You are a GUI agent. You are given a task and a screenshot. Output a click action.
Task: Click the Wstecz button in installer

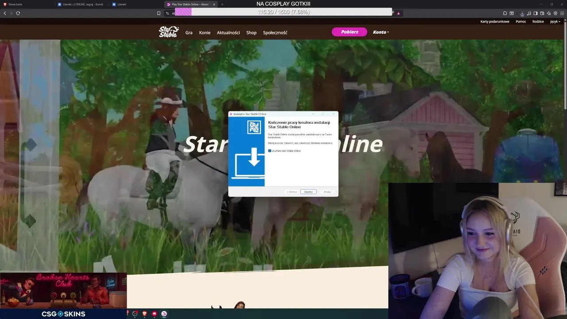[x=291, y=192]
